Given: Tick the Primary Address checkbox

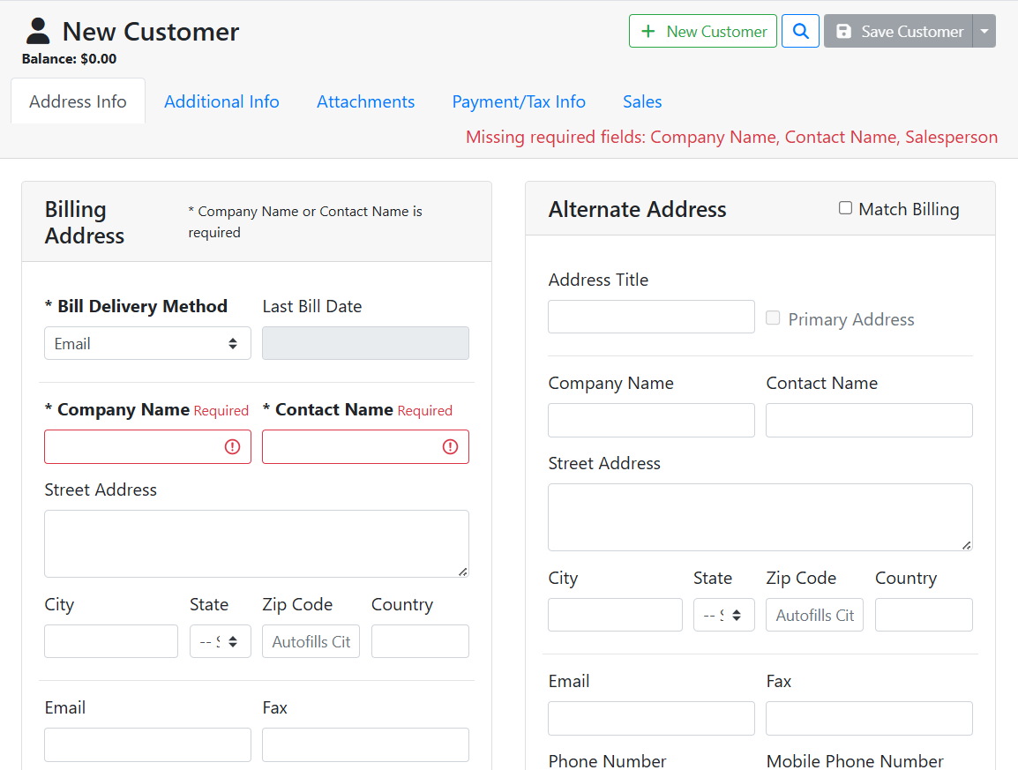Looking at the screenshot, I should point(773,318).
